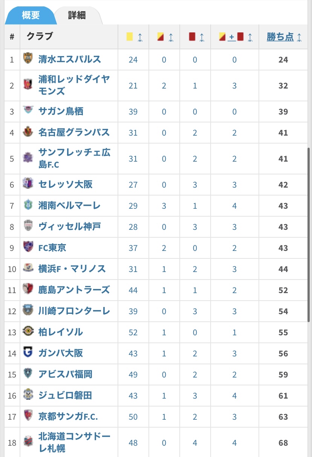
Task: Sort by yellow card column arrow
Action: click(140, 37)
